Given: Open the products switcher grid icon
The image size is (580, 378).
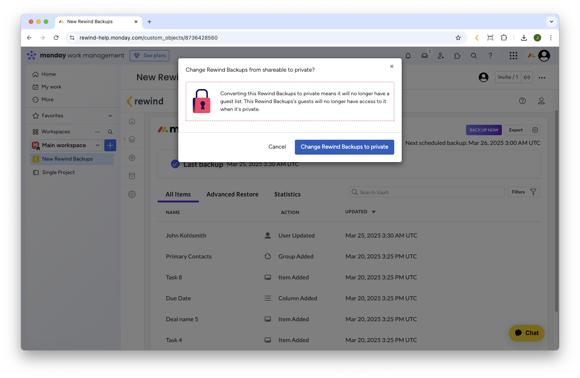Looking at the screenshot, I should (x=513, y=56).
